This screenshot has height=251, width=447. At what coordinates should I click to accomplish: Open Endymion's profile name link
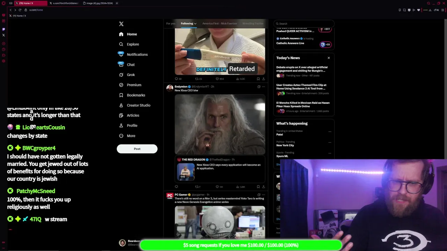pyautogui.click(x=181, y=86)
